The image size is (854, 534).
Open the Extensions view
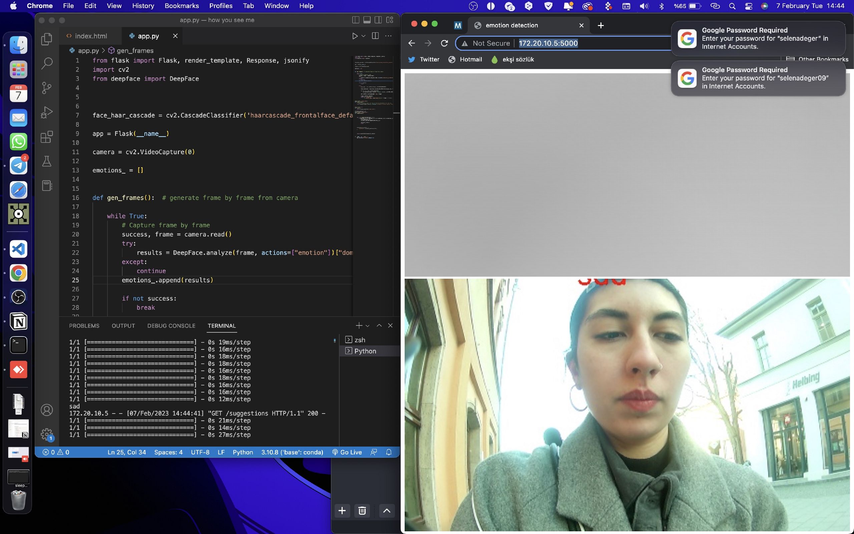[47, 137]
